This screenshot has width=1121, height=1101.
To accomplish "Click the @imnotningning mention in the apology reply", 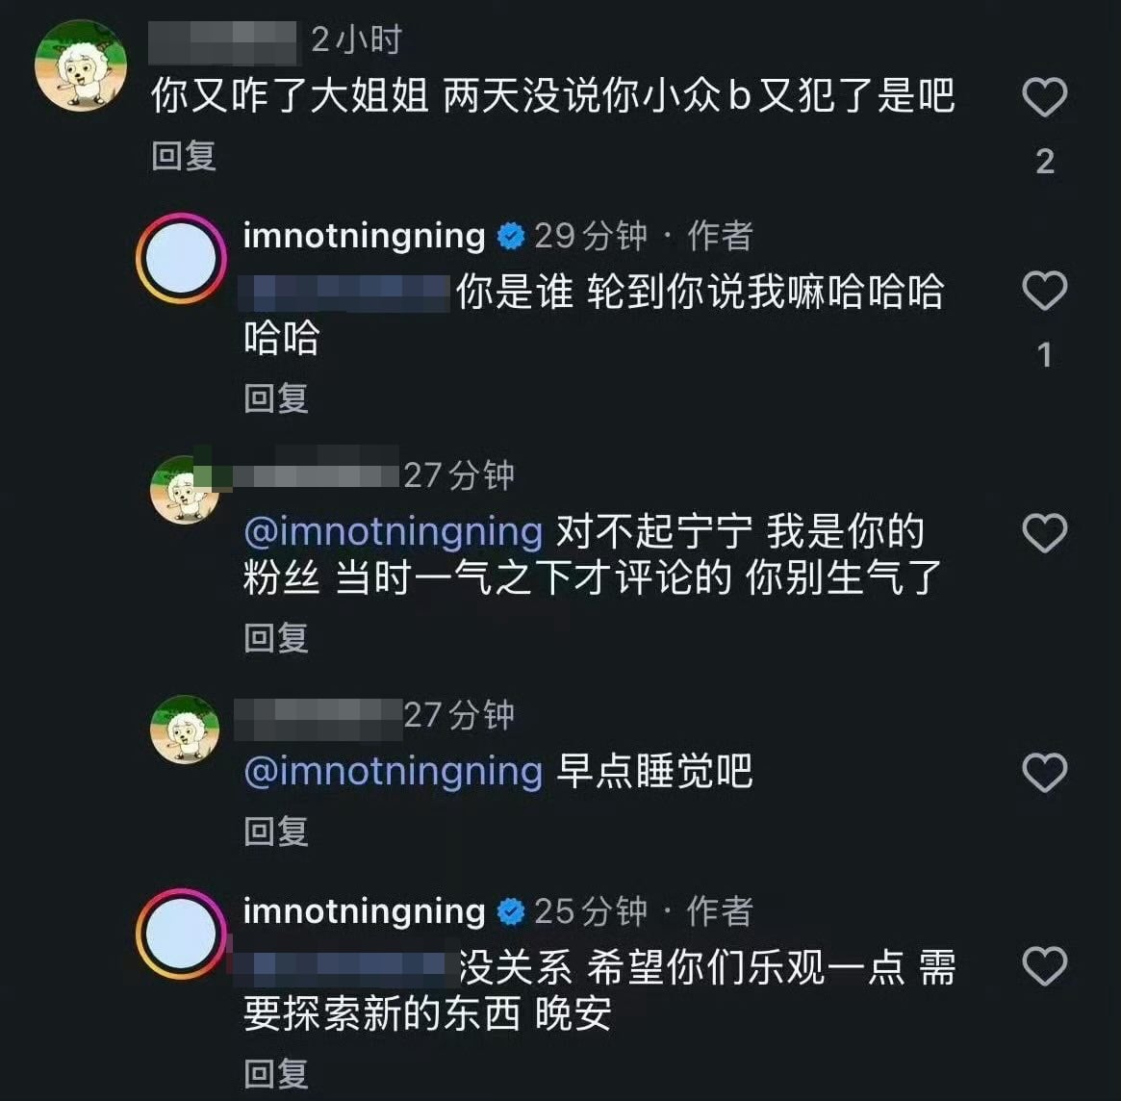I will (395, 530).
